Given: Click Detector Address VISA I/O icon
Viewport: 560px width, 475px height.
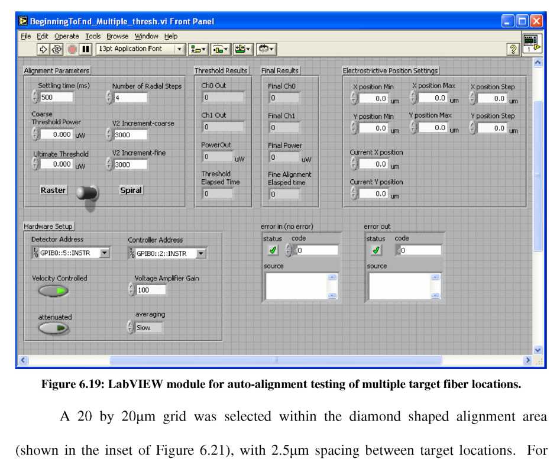Looking at the screenshot, I should (x=35, y=253).
